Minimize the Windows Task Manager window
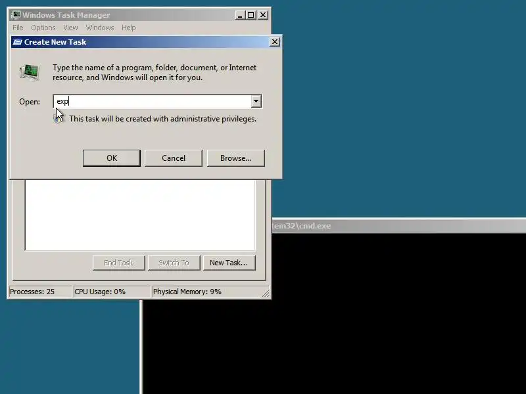 240,15
